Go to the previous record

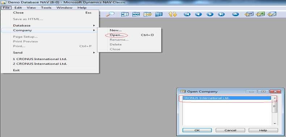click(198, 14)
